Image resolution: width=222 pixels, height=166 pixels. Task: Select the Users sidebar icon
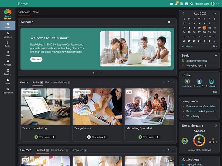click(x=8, y=82)
